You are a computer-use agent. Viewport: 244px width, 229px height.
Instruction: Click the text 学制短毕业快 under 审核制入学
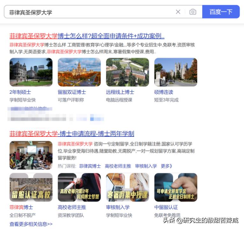[119, 215]
